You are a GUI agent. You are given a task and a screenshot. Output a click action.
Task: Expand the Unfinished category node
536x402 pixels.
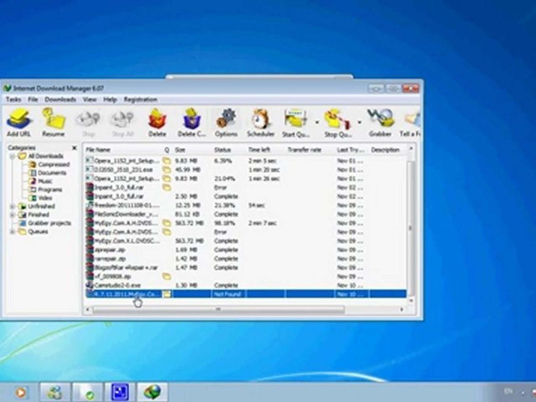coord(12,206)
